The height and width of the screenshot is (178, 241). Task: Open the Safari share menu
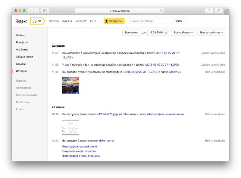[x=209, y=11]
